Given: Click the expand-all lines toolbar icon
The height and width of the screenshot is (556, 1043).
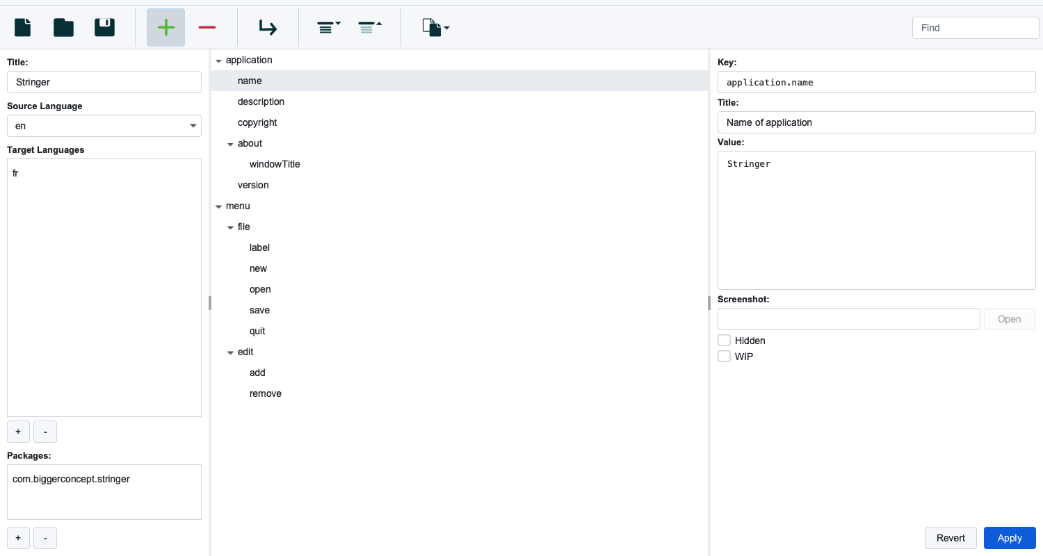Looking at the screenshot, I should click(329, 27).
